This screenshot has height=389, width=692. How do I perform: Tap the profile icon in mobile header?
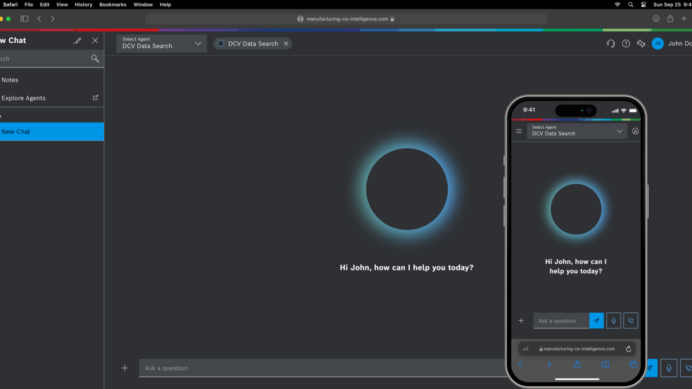[x=635, y=131]
